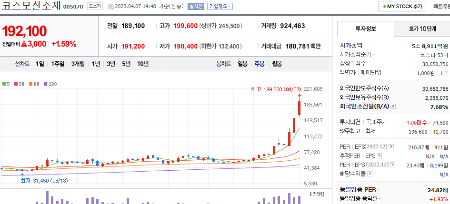450x204 pixels.
Task: Click the 동일업종 등락률 link
Action: coord(360,199)
